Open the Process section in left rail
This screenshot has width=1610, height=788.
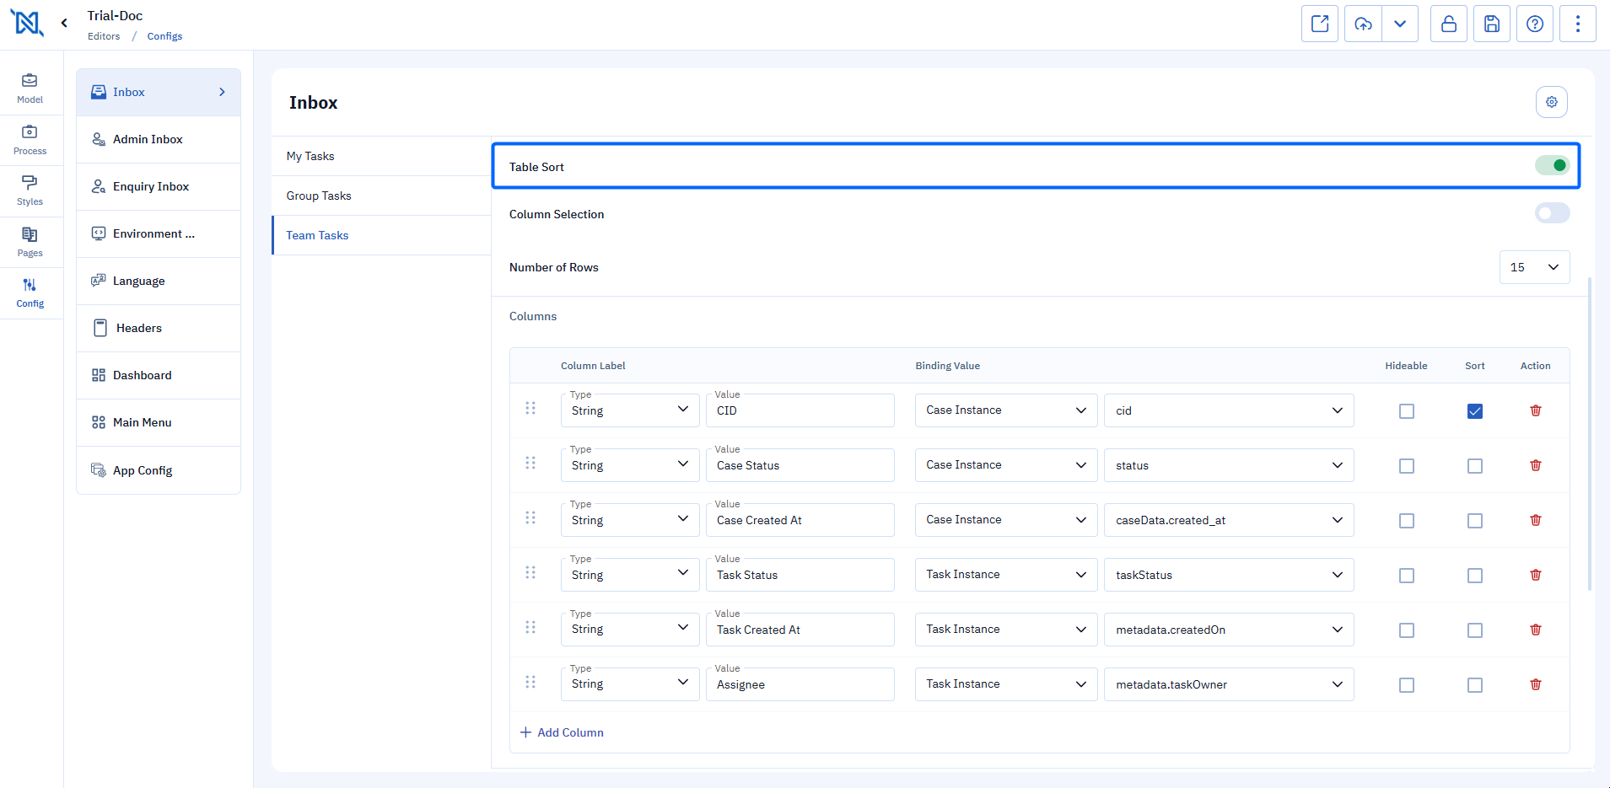click(30, 140)
